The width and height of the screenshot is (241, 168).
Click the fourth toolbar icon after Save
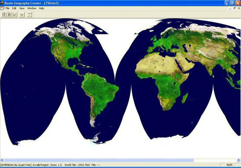click(x=22, y=14)
